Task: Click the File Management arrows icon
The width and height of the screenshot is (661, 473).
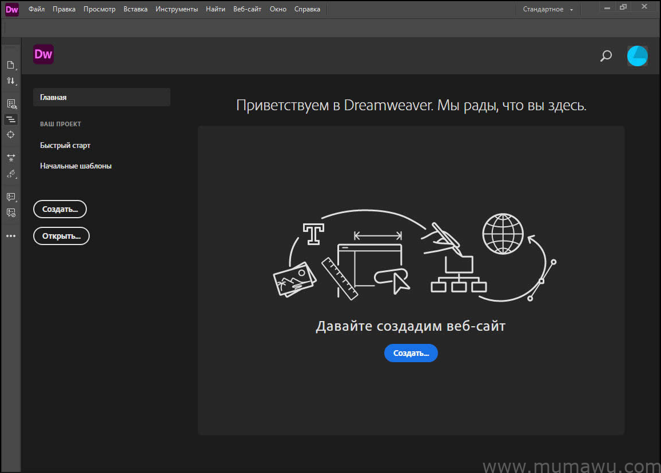Action: tap(10, 81)
